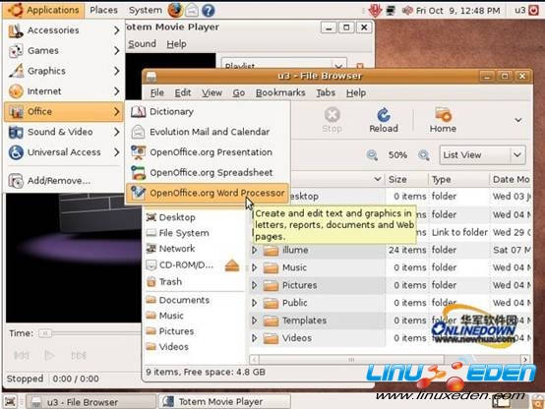
Task: Open Go menu in File Browser
Action: coord(239,92)
